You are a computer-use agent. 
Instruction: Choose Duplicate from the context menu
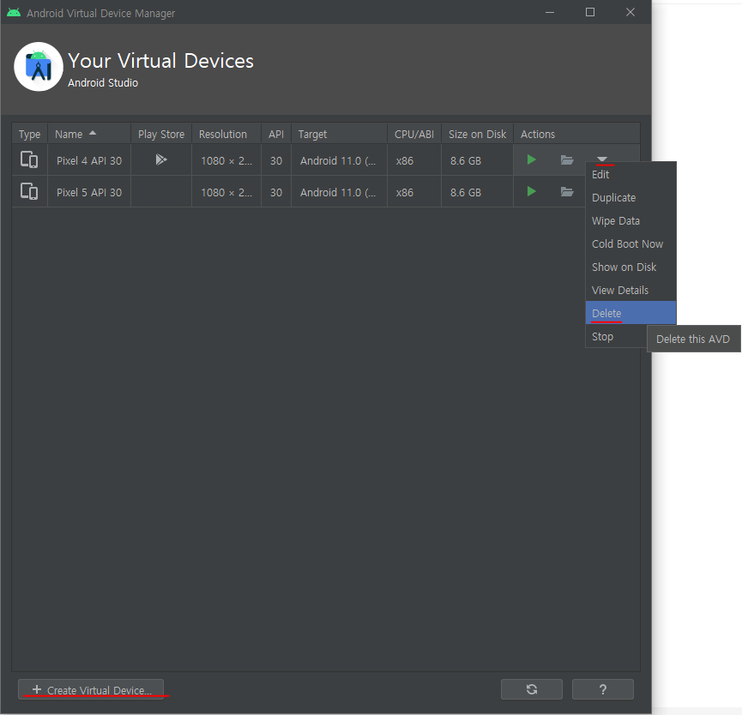coord(630,198)
